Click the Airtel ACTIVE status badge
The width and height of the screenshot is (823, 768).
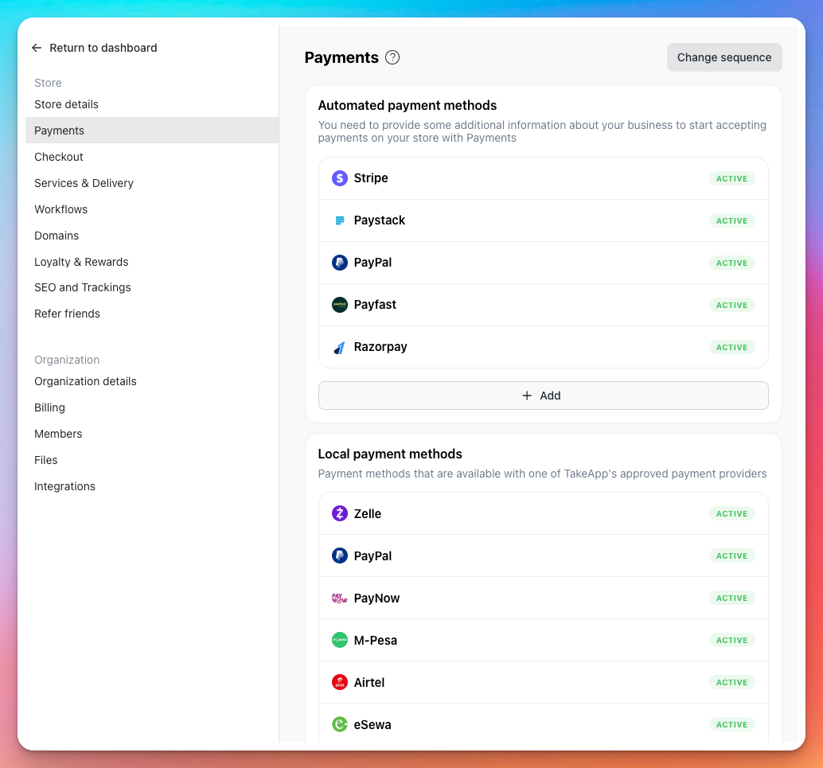point(731,682)
